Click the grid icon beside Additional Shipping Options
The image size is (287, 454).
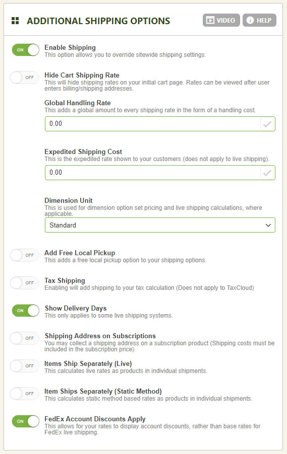(15, 21)
